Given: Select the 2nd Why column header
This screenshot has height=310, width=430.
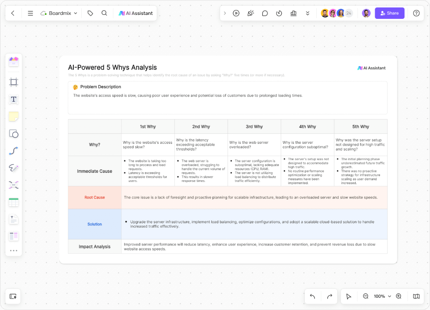Looking at the screenshot, I should coord(201,127).
